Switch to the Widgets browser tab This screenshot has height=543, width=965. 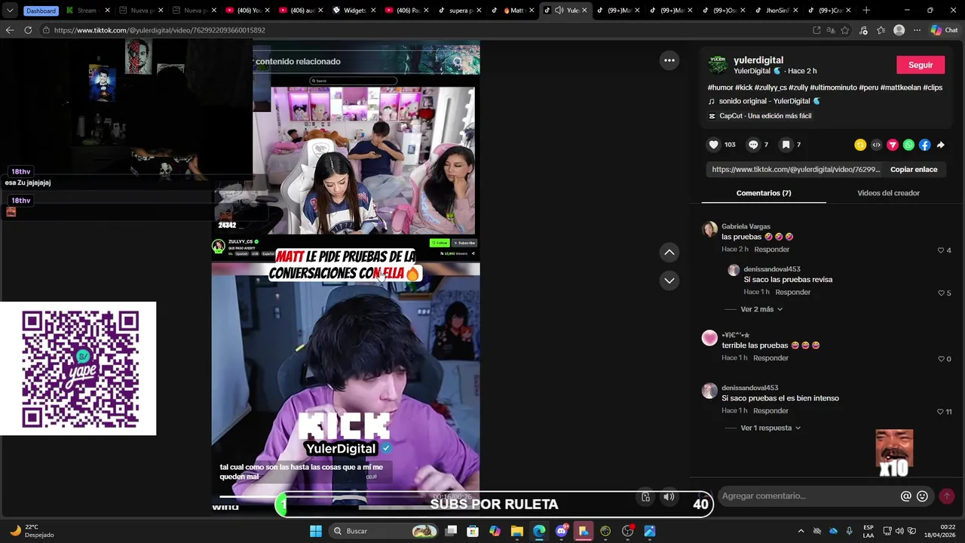click(354, 11)
